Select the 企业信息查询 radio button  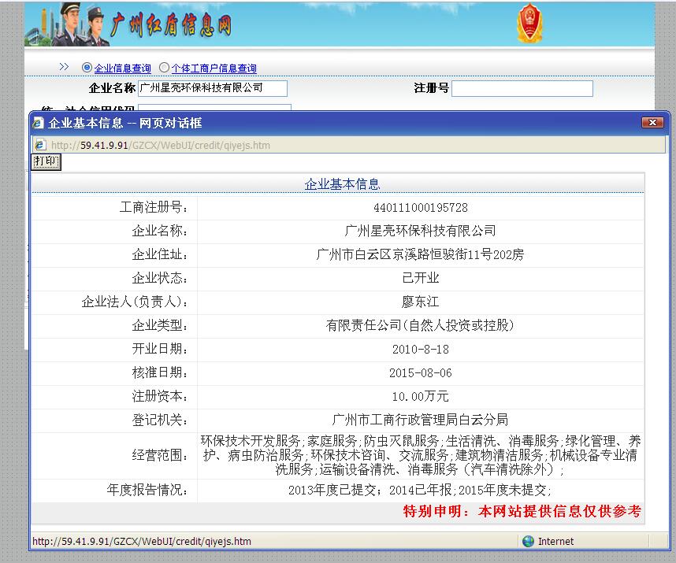(x=87, y=68)
